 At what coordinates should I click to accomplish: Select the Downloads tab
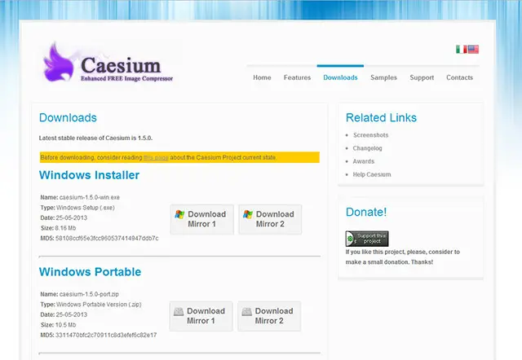click(x=340, y=78)
